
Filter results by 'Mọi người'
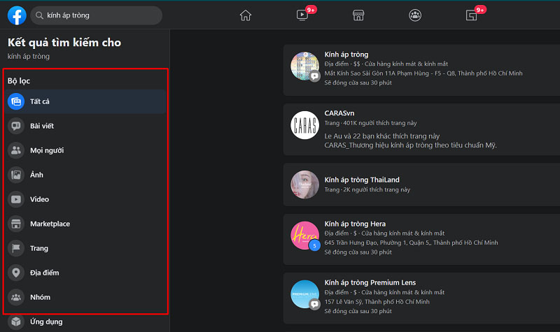pos(47,150)
